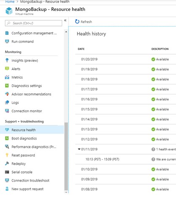Select the 01/17/2019 date cell

[x=89, y=89]
